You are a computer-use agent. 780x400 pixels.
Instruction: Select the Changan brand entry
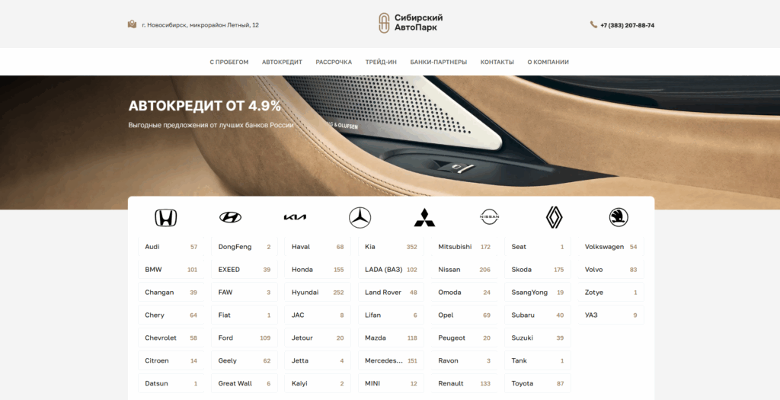171,293
